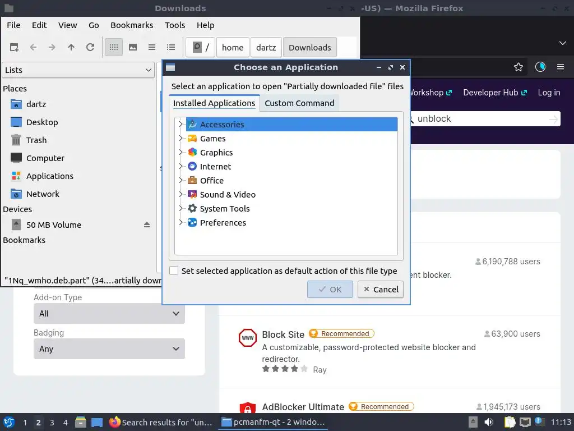Open AdBlocker Ultimate add-on link
Viewport: 574px width, 431px height.
[x=303, y=407]
